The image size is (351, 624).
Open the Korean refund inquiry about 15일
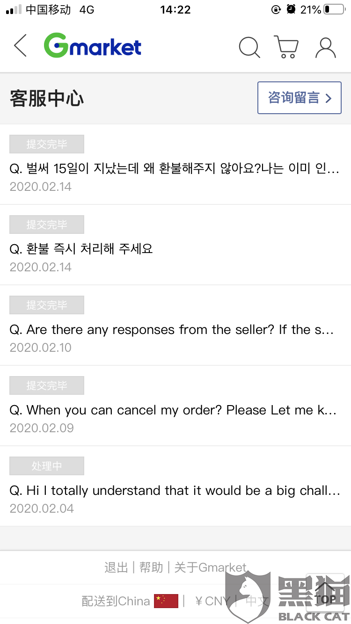[x=175, y=165]
